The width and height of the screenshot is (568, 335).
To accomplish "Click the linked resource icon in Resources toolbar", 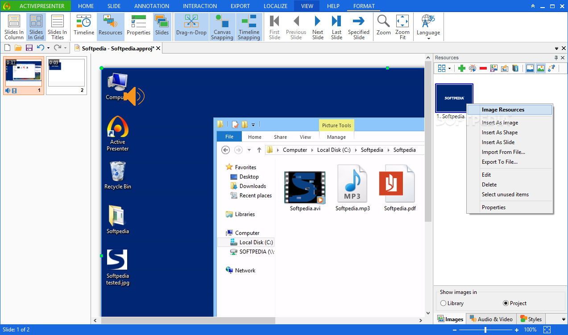I will tap(473, 68).
